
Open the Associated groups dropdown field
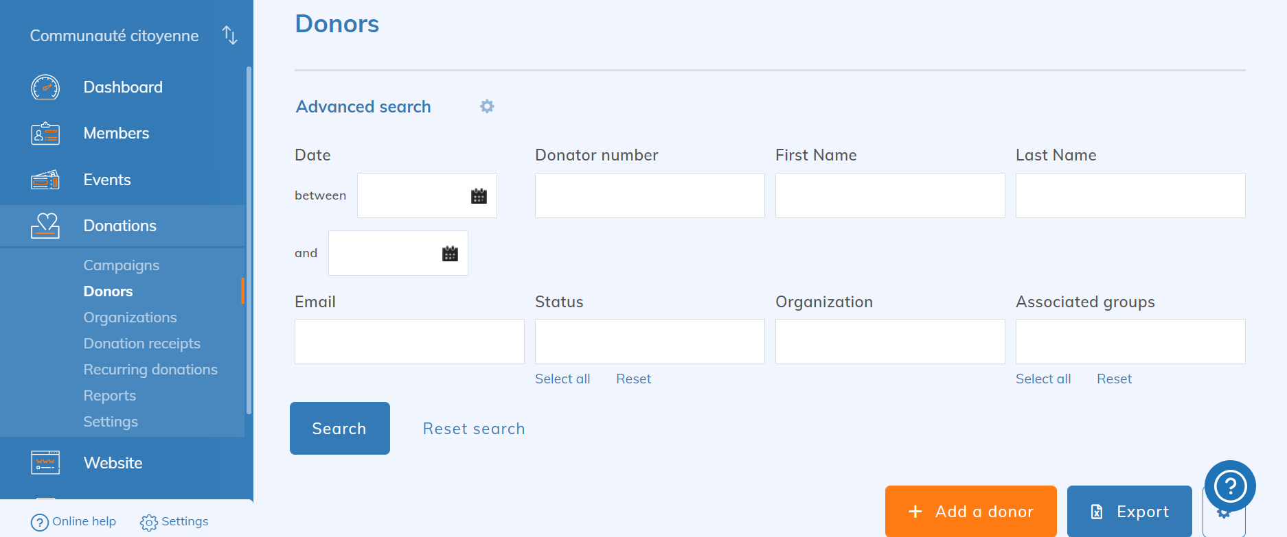[1130, 342]
